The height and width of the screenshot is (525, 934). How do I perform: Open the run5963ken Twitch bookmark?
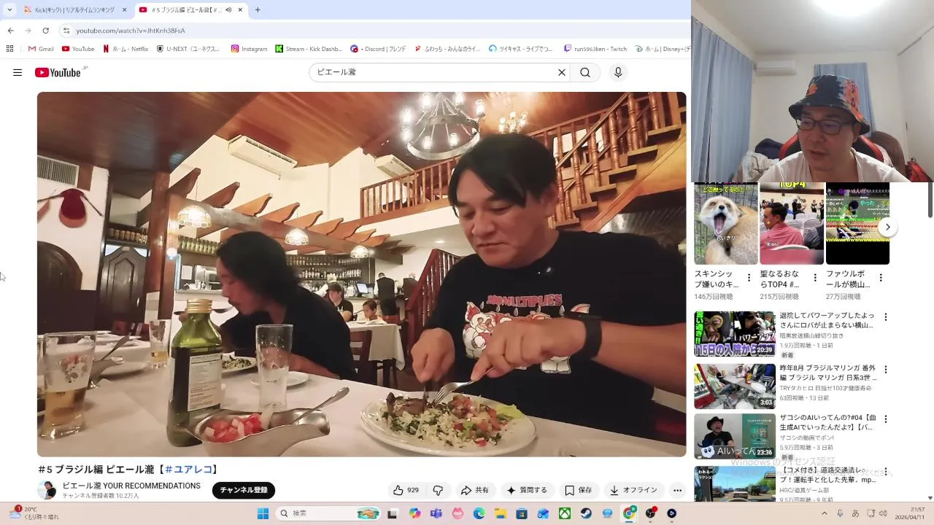[595, 49]
